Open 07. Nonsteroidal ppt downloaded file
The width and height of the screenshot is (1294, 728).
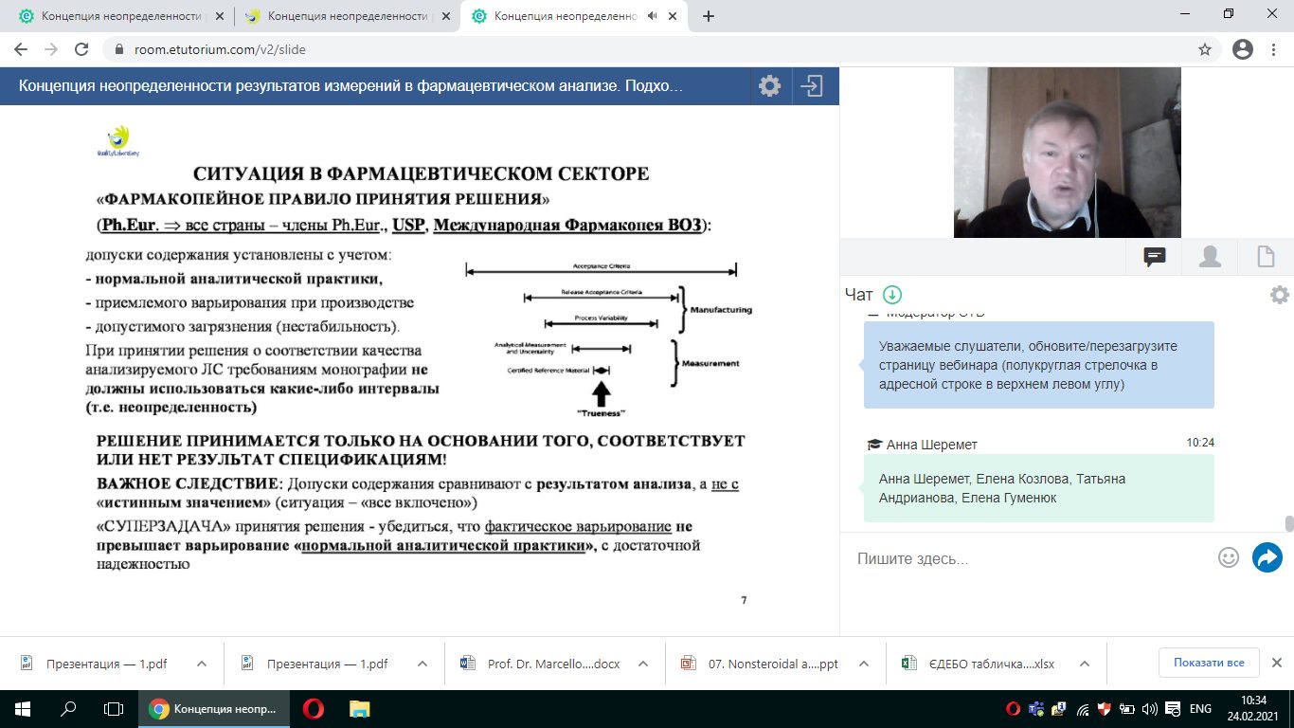pos(772,664)
